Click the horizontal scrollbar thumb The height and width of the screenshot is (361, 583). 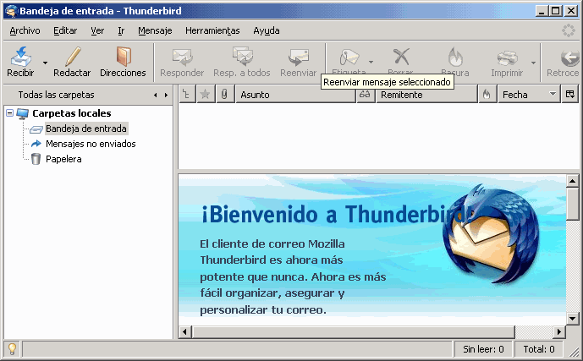[353, 331]
